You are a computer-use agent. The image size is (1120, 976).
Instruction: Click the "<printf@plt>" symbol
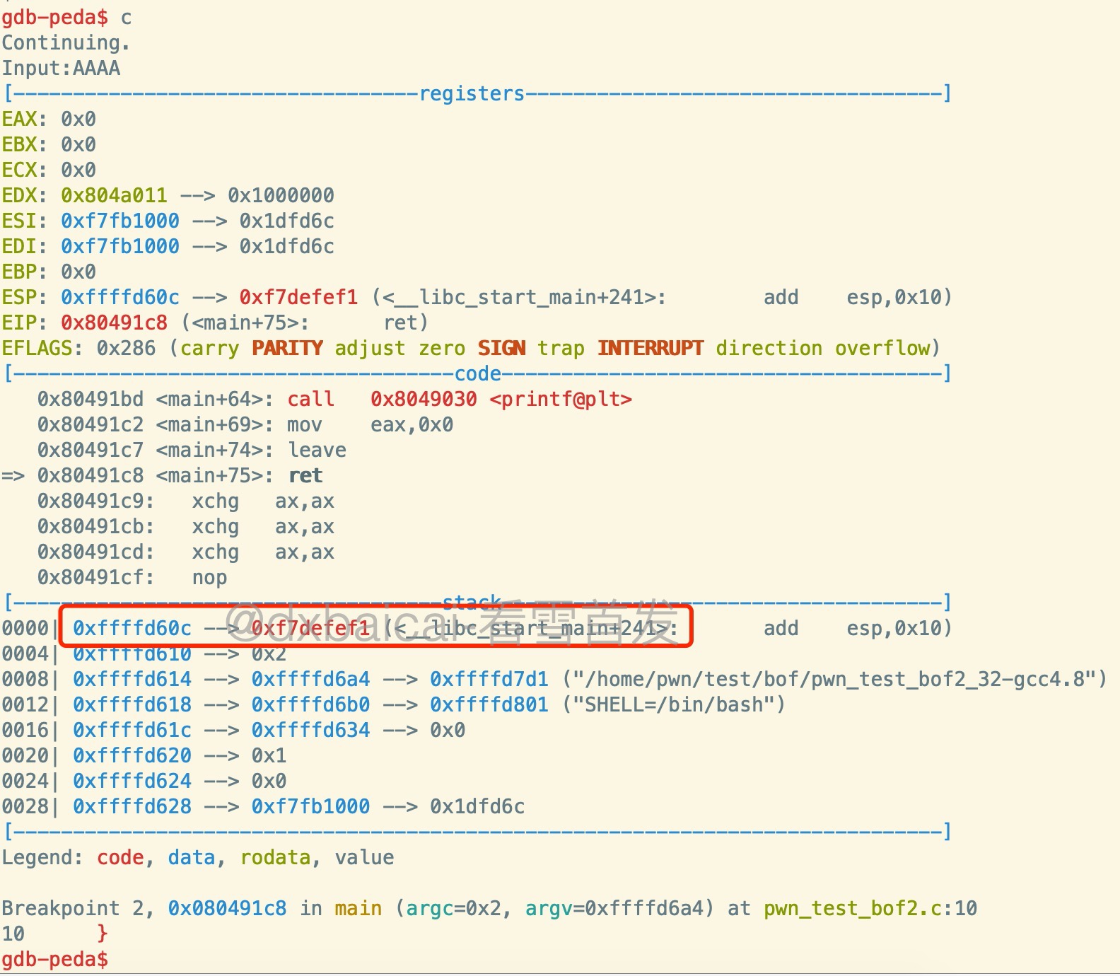[x=561, y=400]
